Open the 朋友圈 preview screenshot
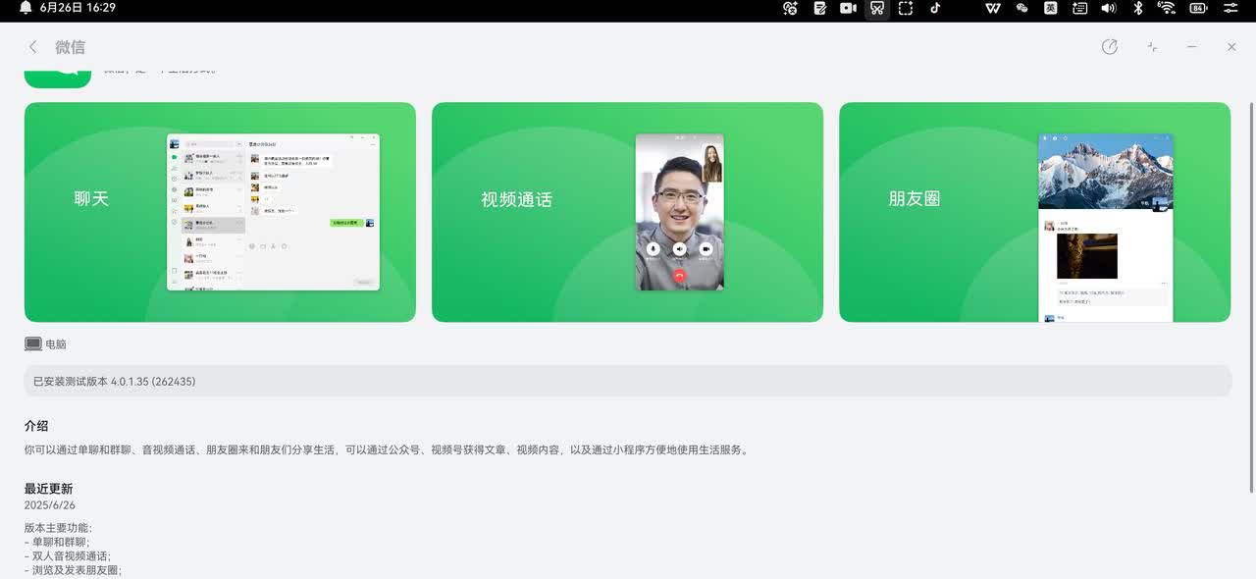Viewport: 1256px width, 579px height. (1034, 212)
